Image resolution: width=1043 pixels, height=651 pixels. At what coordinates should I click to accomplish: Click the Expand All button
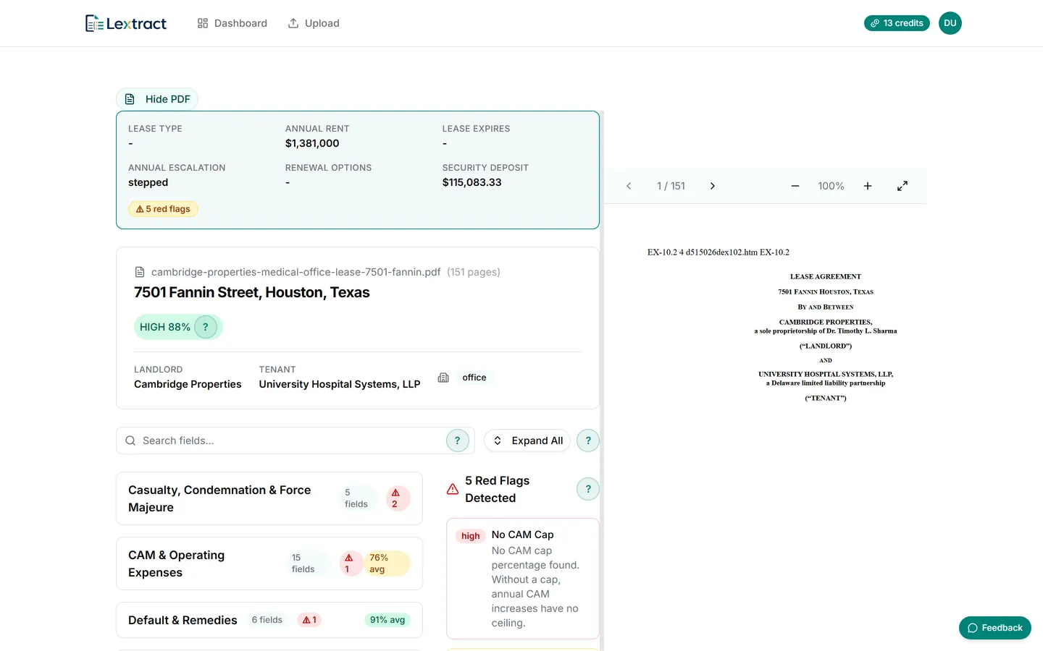pos(527,441)
